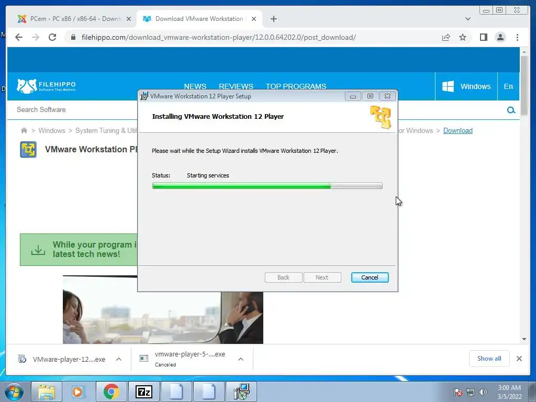Close the downloads bar
This screenshot has width=536, height=402.
point(519,359)
